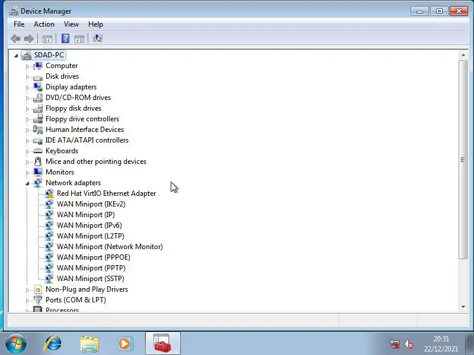Click the network status tray icon
The image size is (474, 355).
(x=395, y=344)
